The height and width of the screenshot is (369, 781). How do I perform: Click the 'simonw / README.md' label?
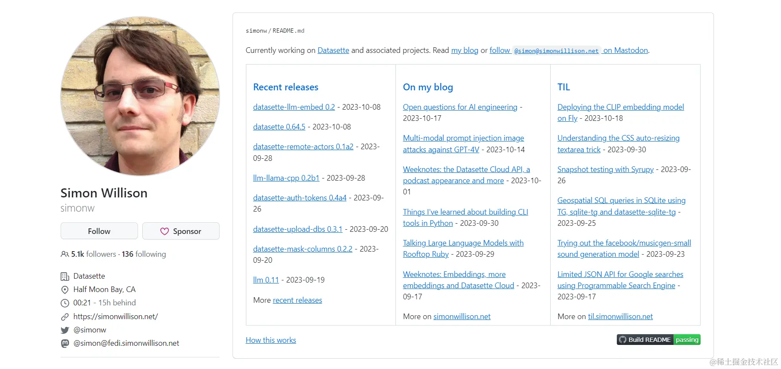[275, 31]
